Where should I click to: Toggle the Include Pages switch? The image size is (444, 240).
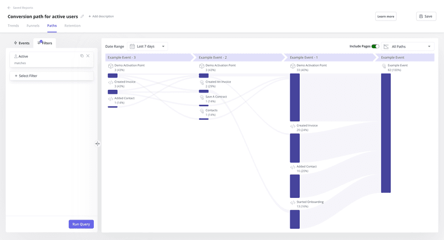pyautogui.click(x=375, y=47)
